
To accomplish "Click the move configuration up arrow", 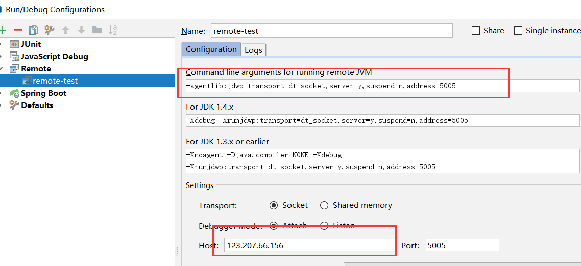I will tap(65, 30).
